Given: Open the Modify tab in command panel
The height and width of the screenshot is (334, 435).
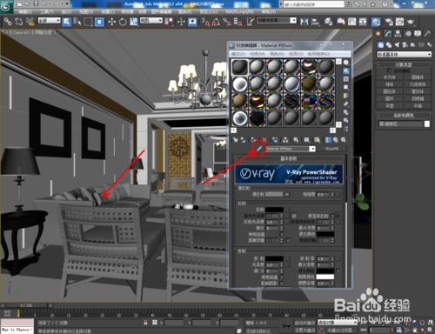Looking at the screenshot, I should (x=388, y=34).
